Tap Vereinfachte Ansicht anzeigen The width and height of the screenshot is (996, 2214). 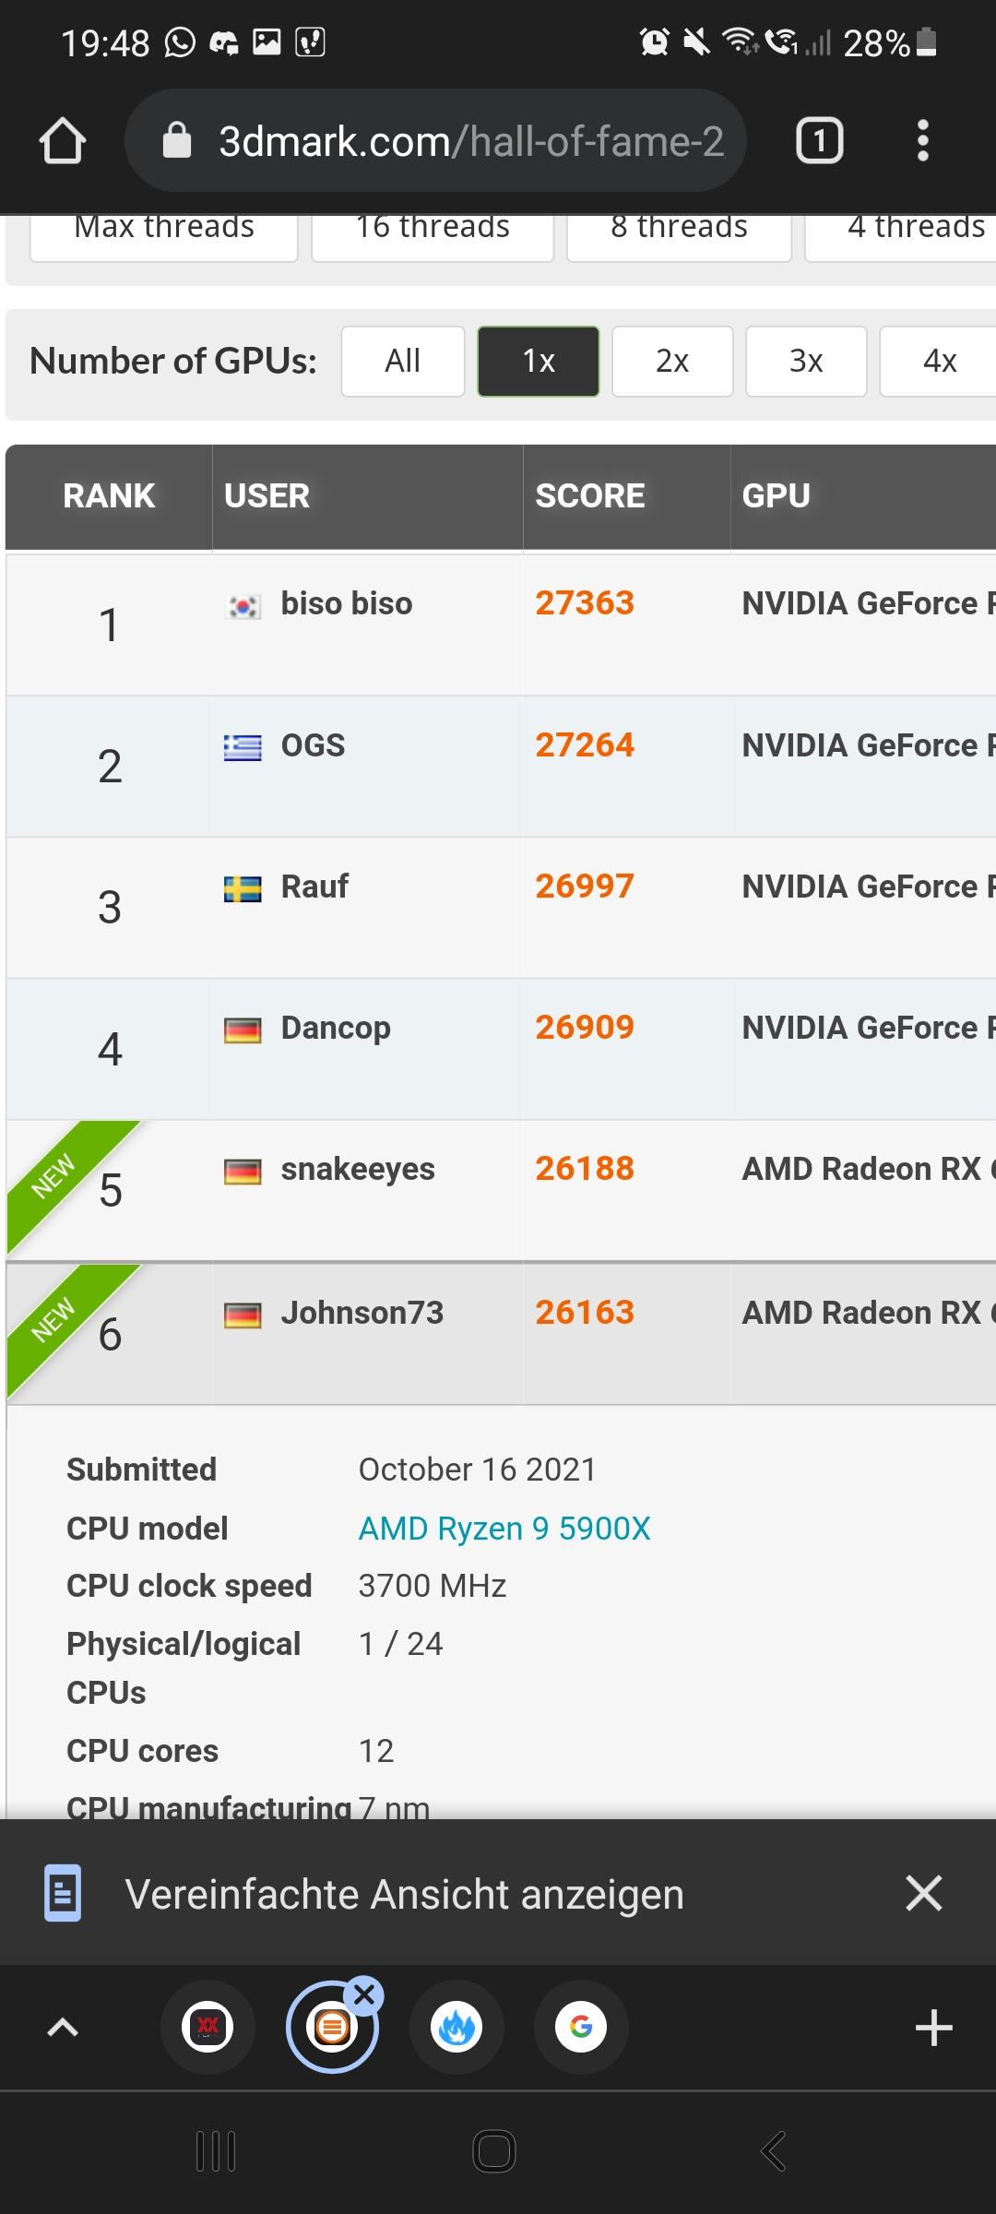(x=405, y=1895)
